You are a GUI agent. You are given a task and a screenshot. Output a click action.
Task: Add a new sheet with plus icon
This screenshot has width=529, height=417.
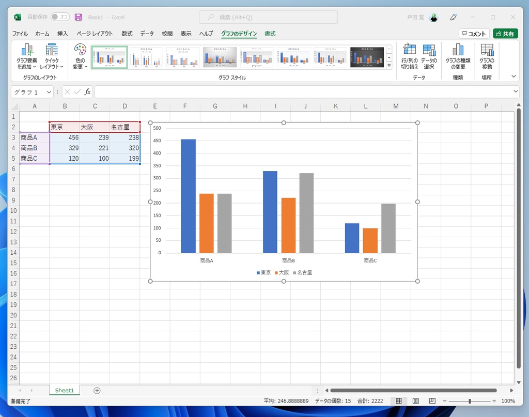[x=97, y=390]
